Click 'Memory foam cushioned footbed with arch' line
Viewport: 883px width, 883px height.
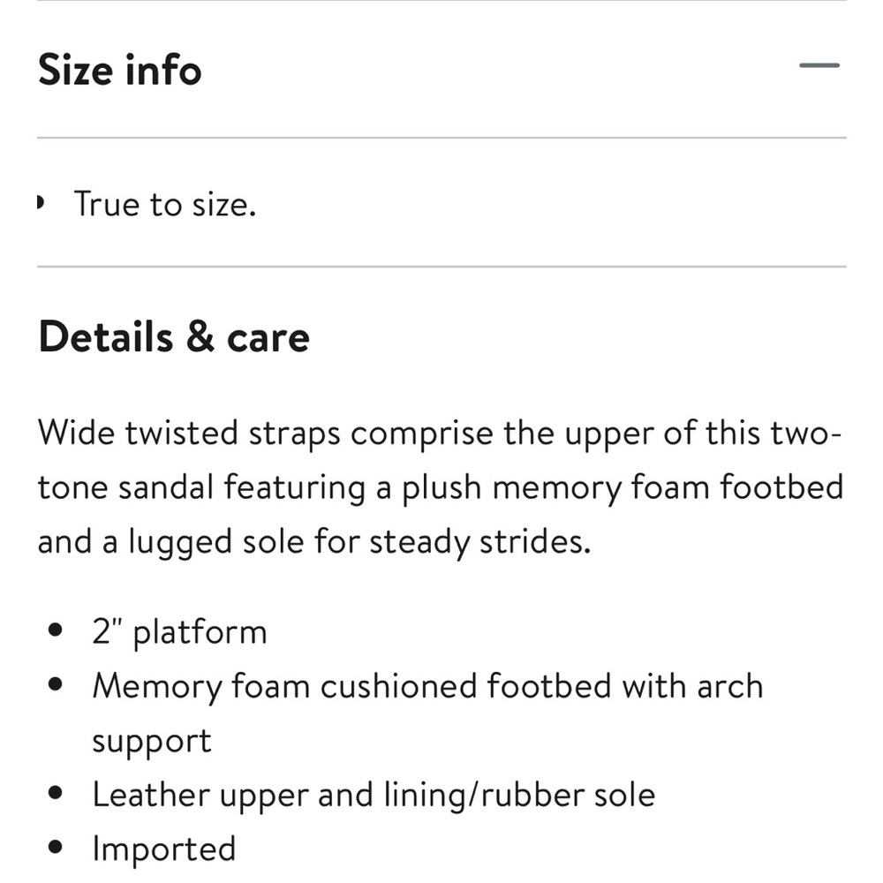click(427, 686)
